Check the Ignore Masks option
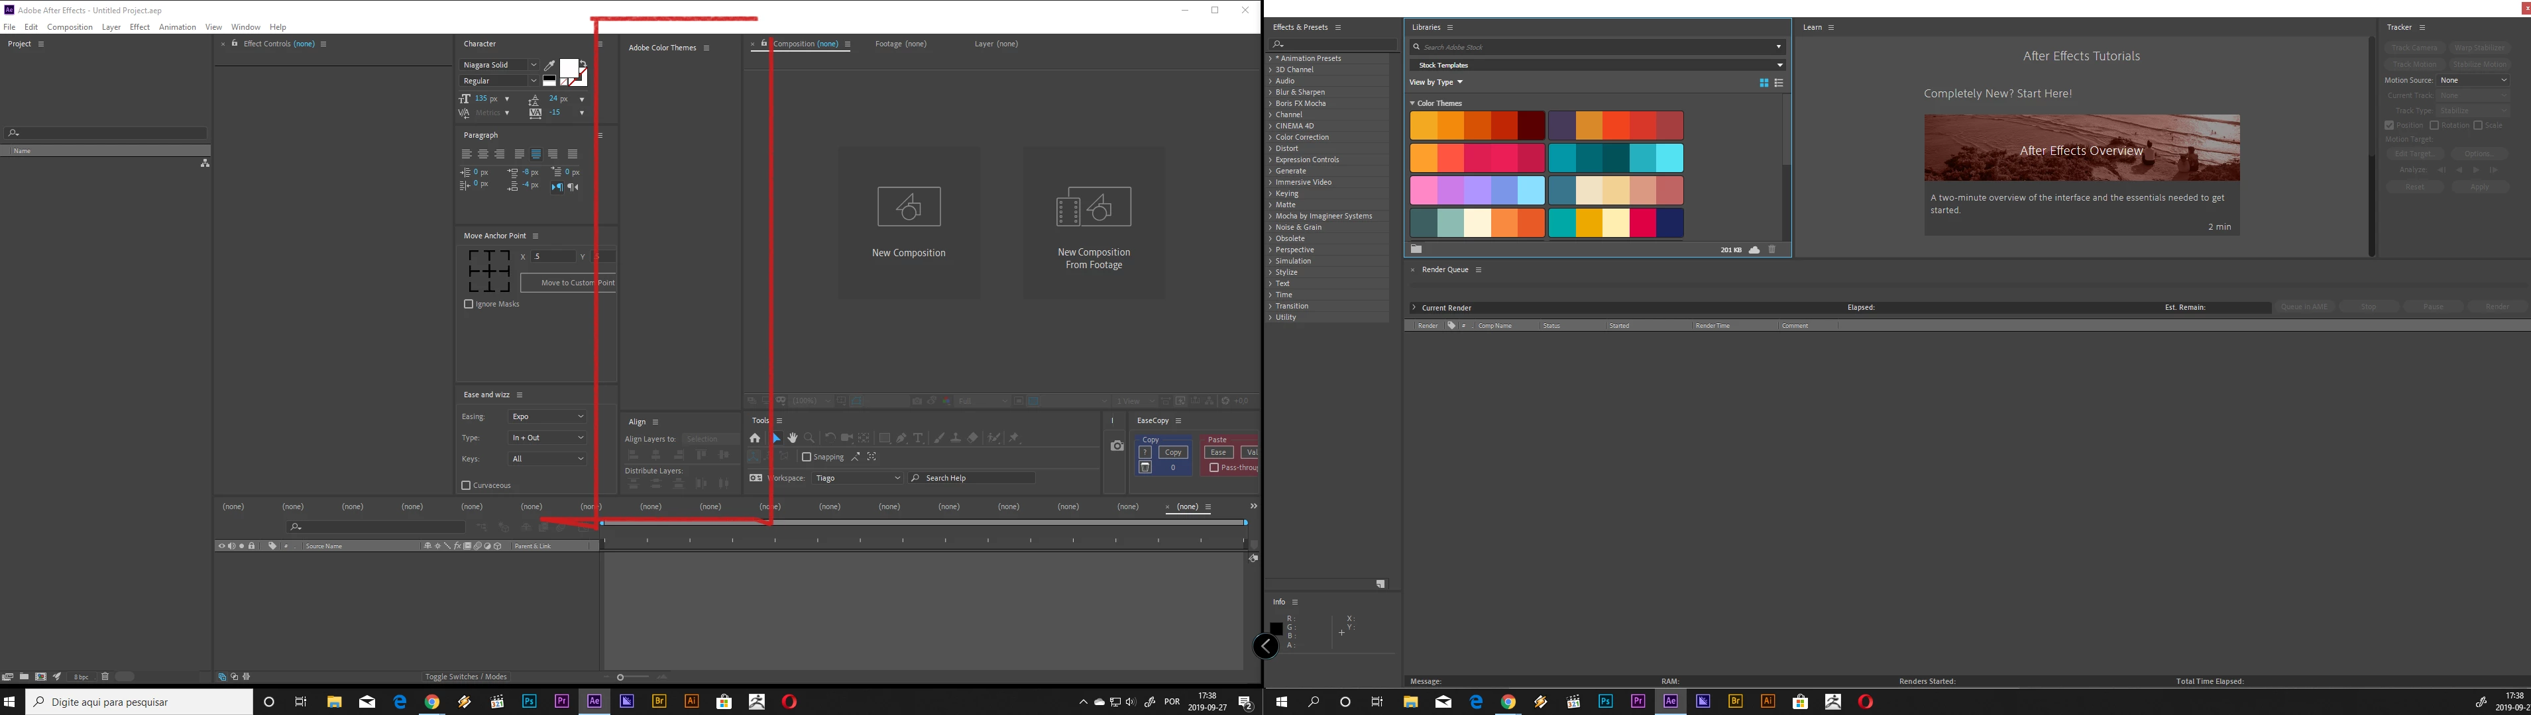The image size is (2531, 715). point(469,305)
